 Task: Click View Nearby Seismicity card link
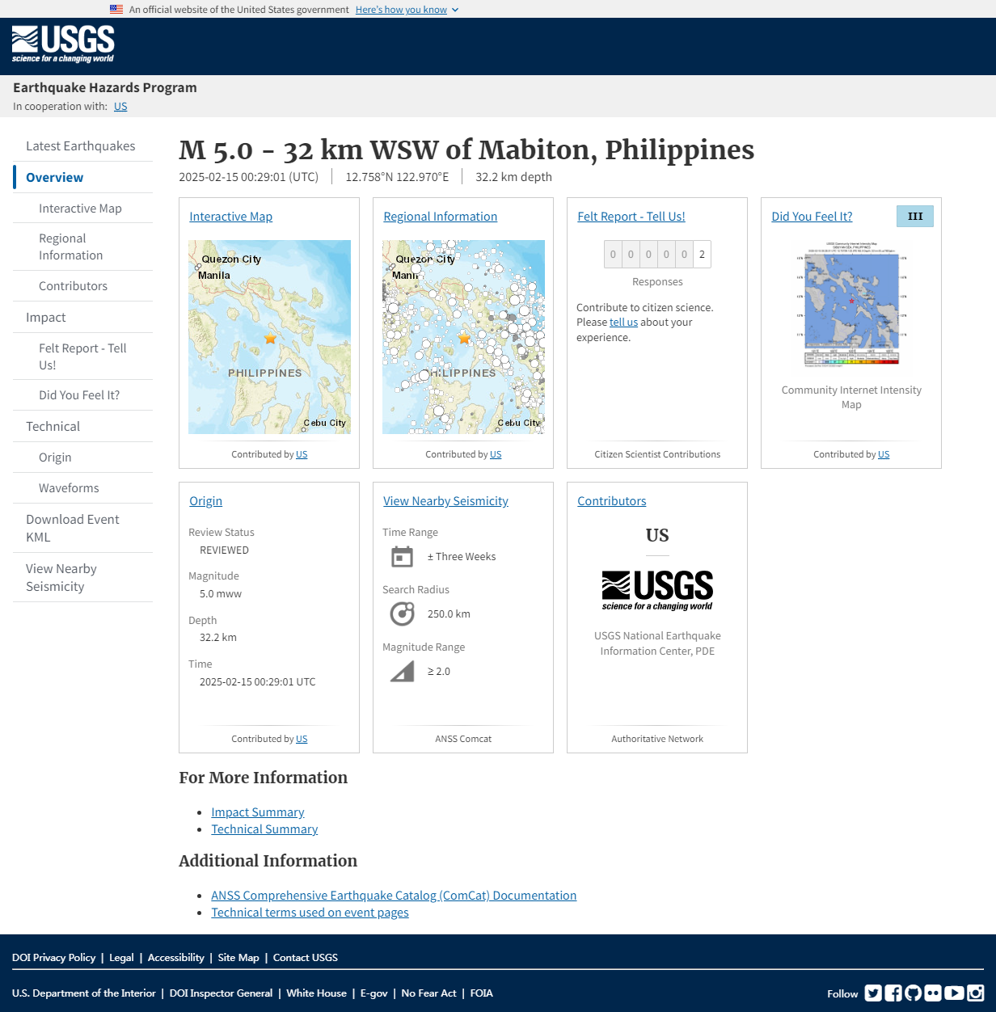[445, 501]
